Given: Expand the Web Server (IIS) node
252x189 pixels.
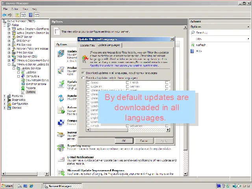Looking at the screenshot, I should 9,56.
